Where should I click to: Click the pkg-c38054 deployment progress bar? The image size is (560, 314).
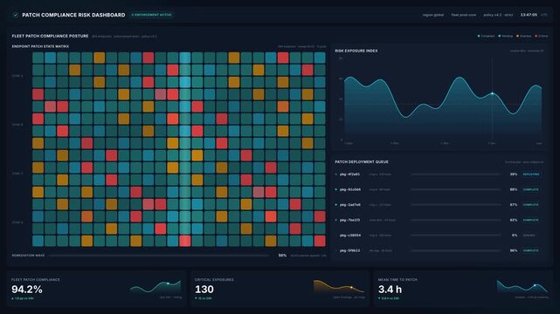[x=455, y=235]
